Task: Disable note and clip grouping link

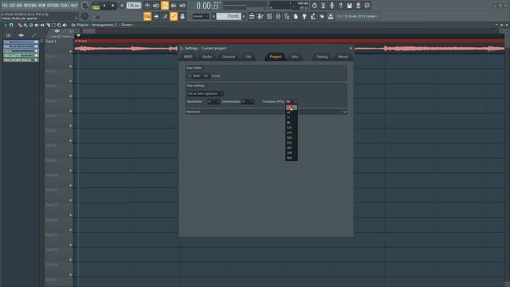Action: point(174,16)
